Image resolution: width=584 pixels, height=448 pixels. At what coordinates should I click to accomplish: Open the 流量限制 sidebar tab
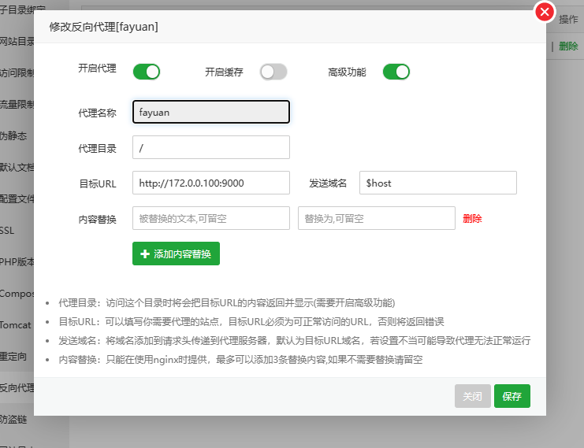point(17,105)
